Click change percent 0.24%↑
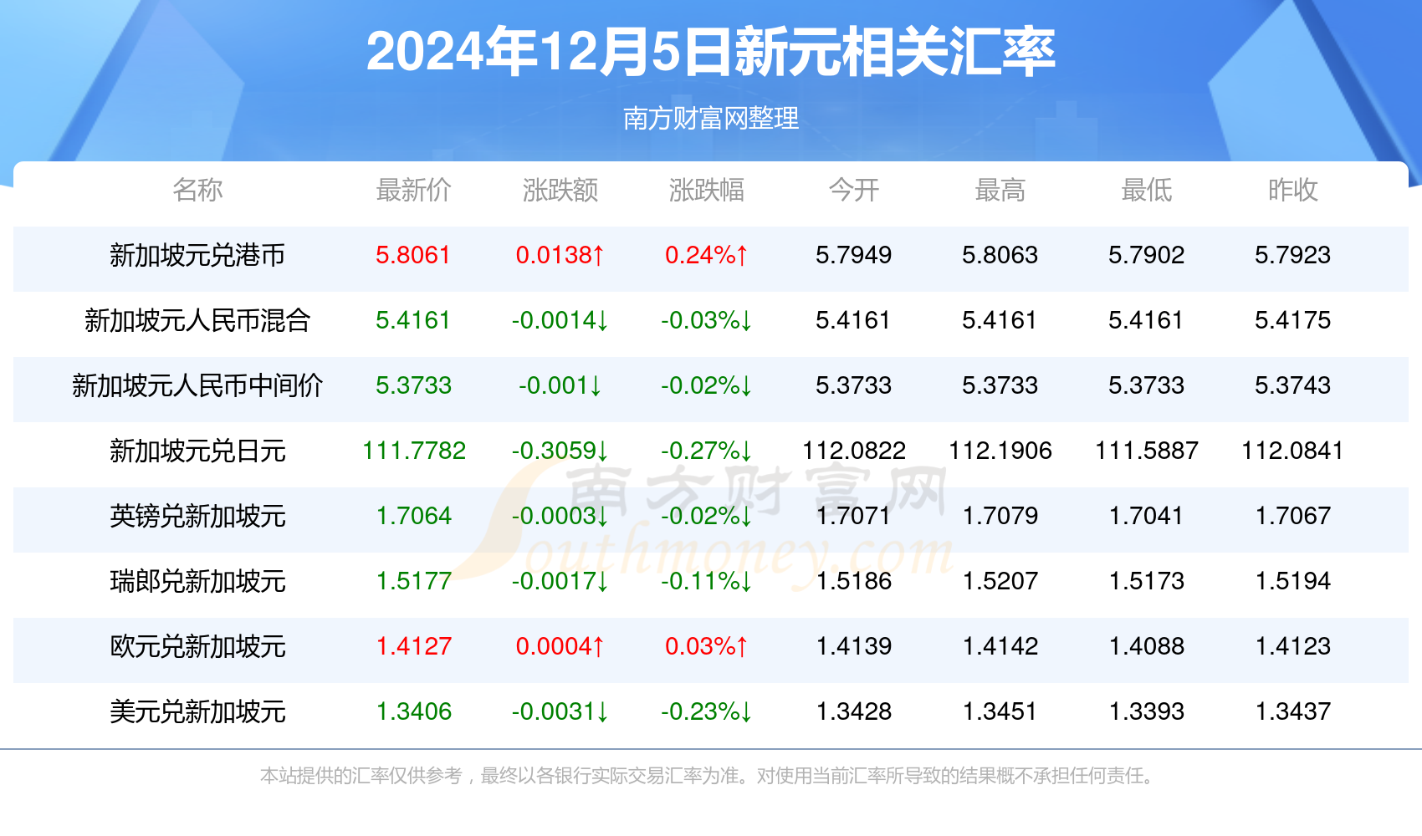This screenshot has height=836, width=1422. point(707,255)
